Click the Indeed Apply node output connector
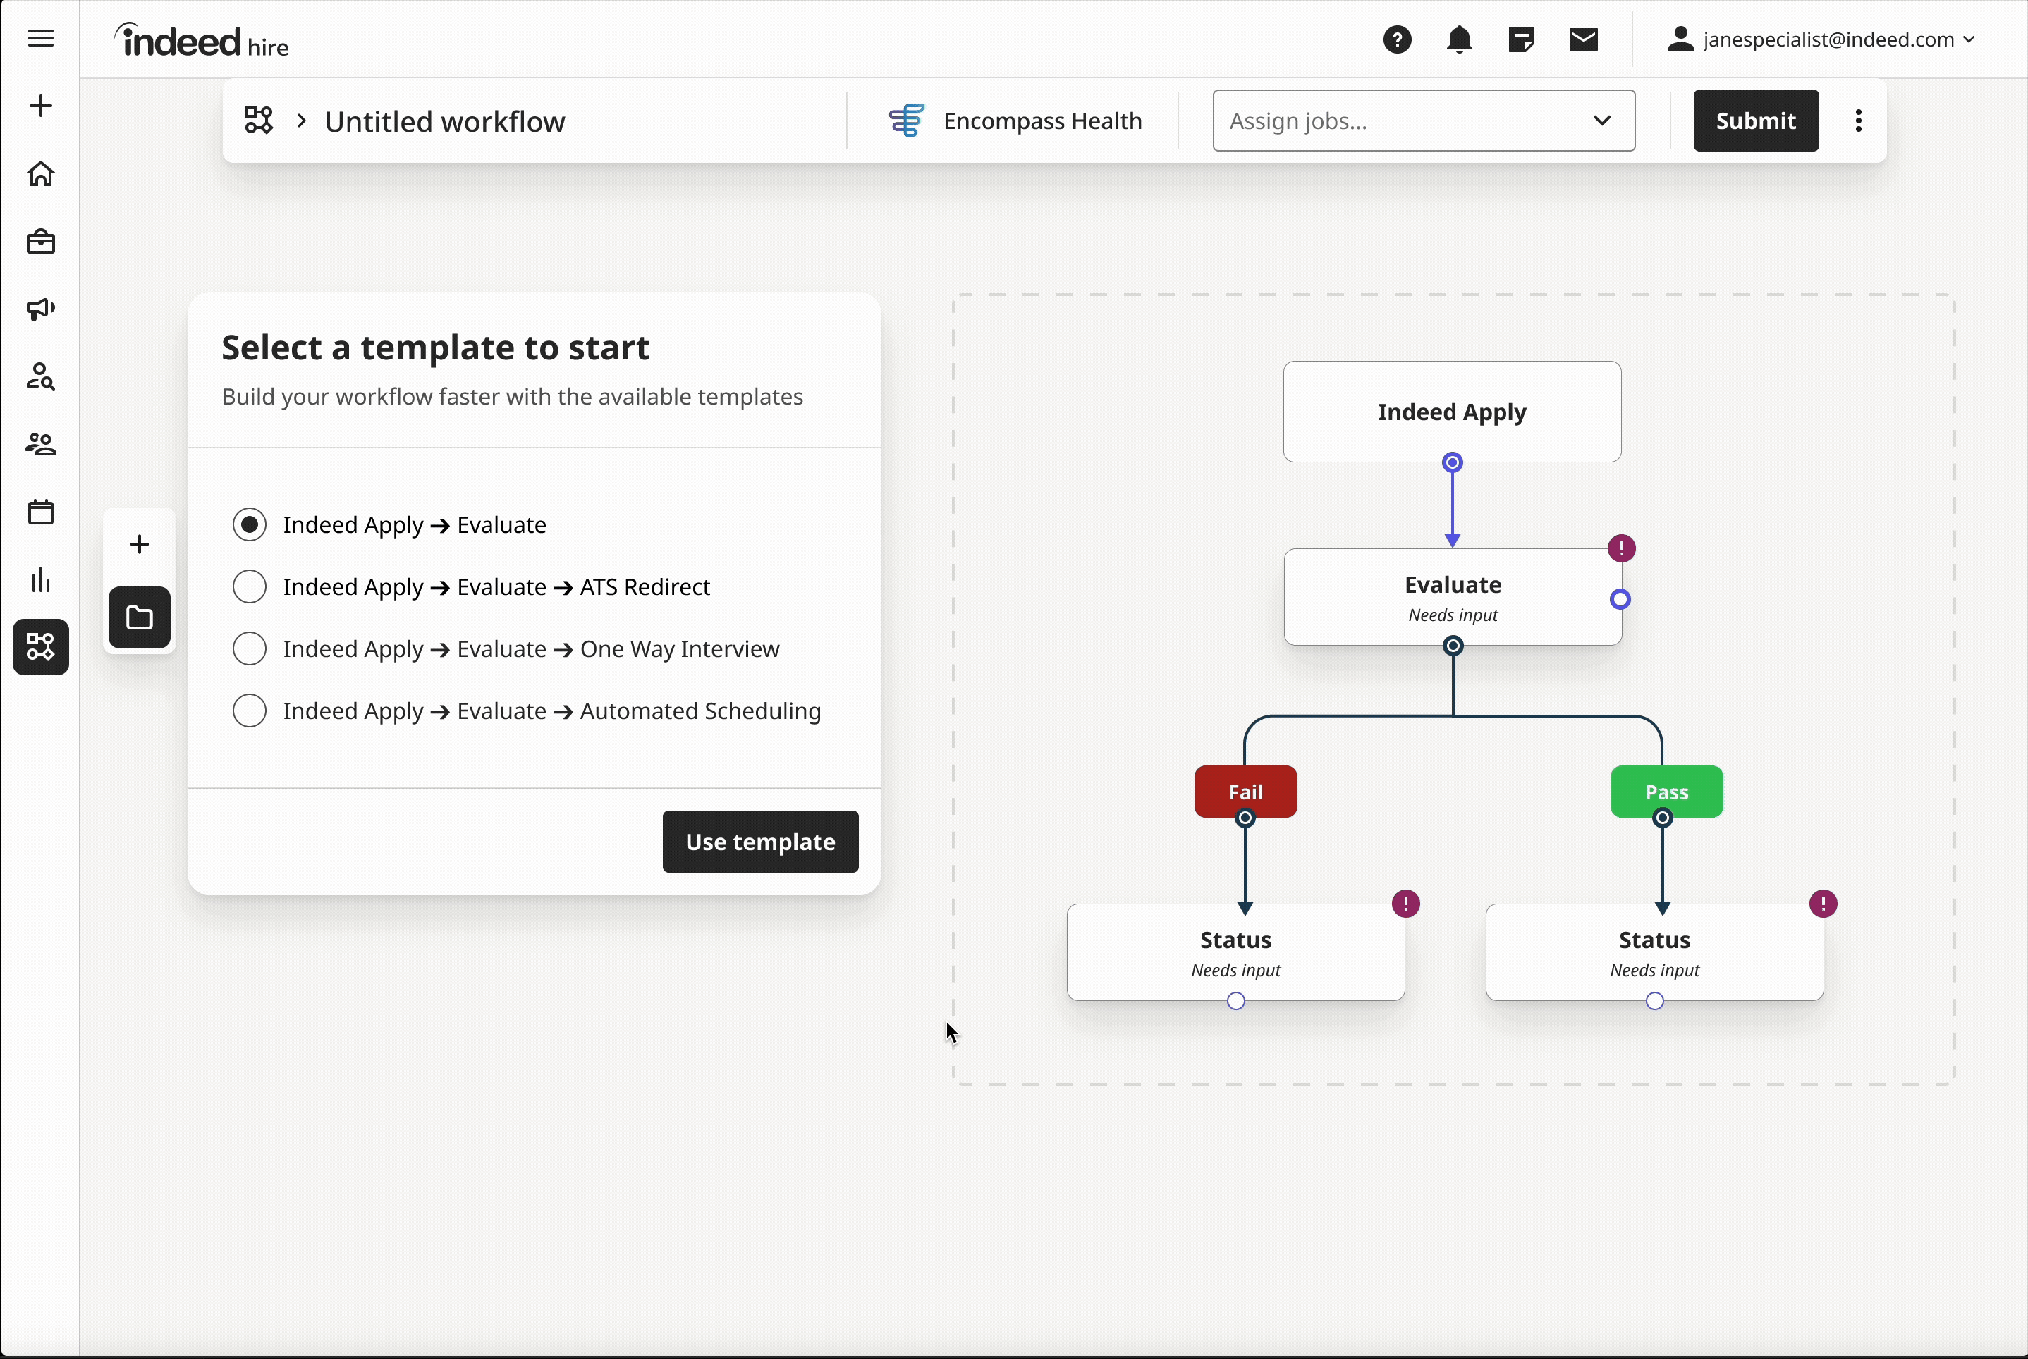The image size is (2028, 1359). pos(1453,463)
